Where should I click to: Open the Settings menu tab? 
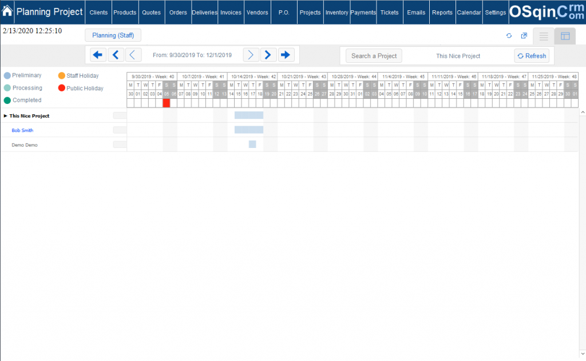click(x=495, y=12)
